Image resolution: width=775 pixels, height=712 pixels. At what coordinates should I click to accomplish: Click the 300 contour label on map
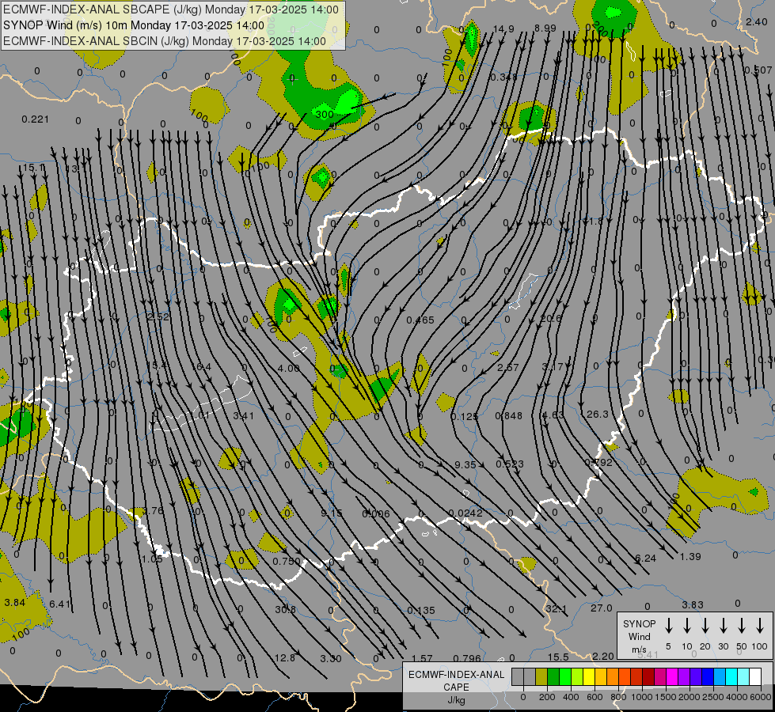[x=325, y=115]
